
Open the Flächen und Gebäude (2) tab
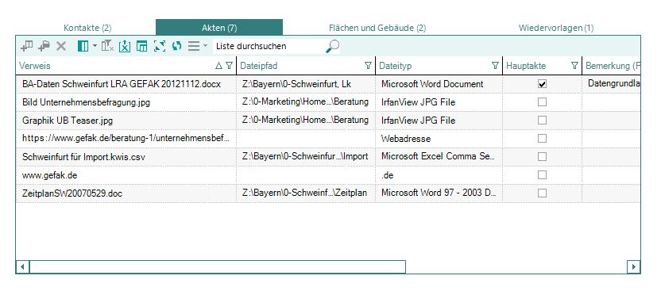point(377,29)
